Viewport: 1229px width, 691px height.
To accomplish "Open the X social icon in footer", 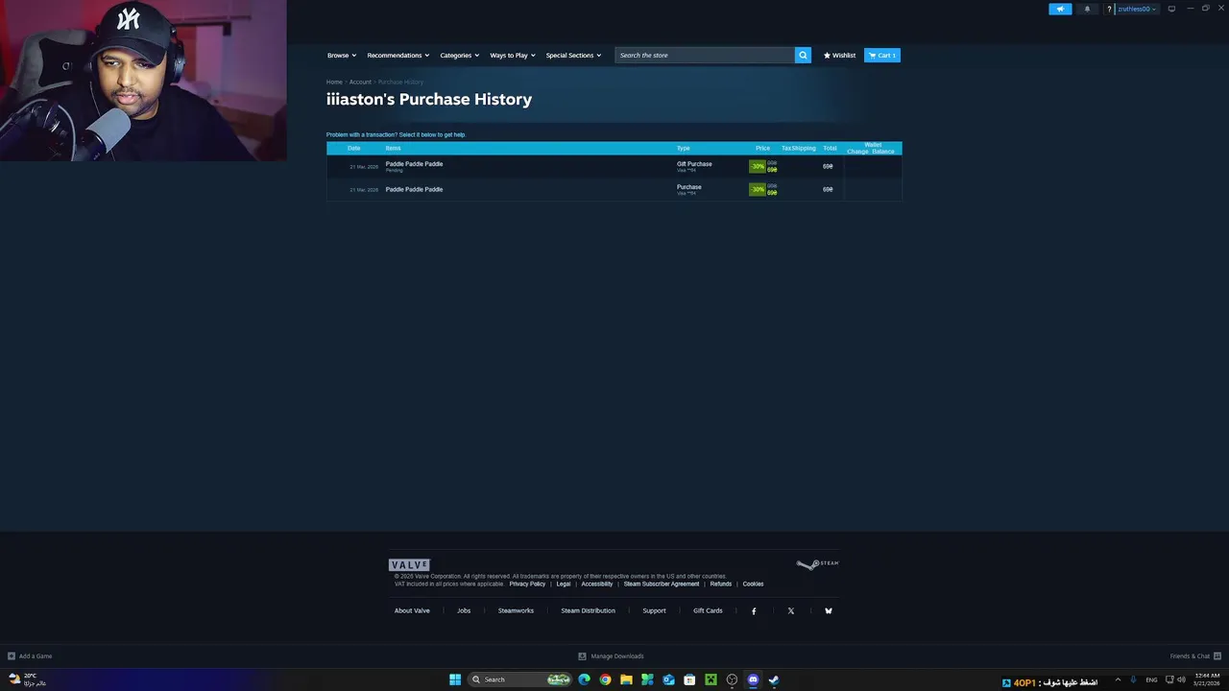I will (x=791, y=610).
